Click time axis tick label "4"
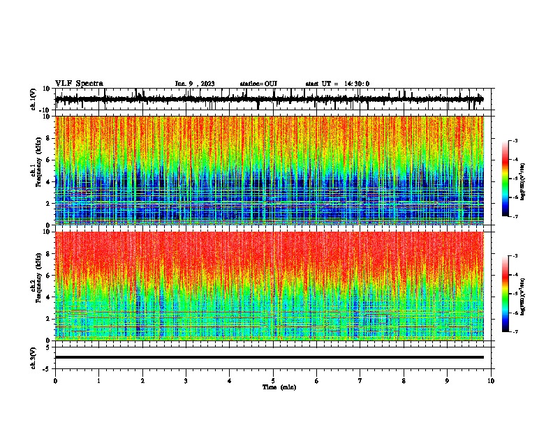This screenshot has height=427, width=553. [230, 381]
